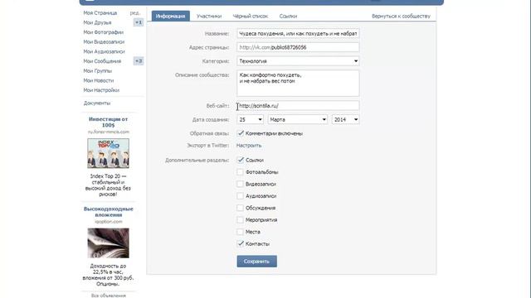The height and width of the screenshot is (298, 531).
Task: Click the Инвестиции от 100$ ad title
Action: 109,122
